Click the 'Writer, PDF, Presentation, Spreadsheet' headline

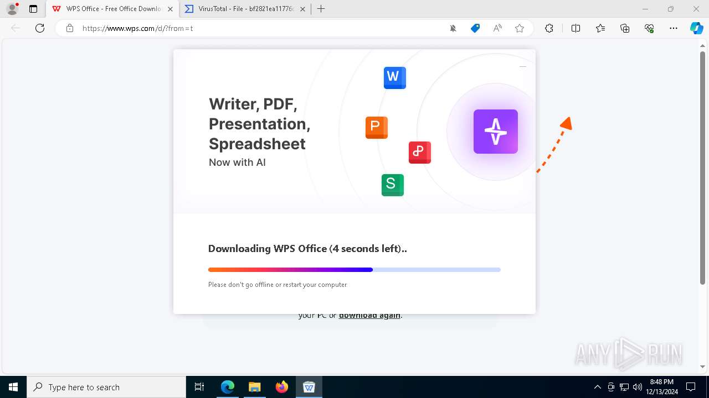click(x=259, y=124)
